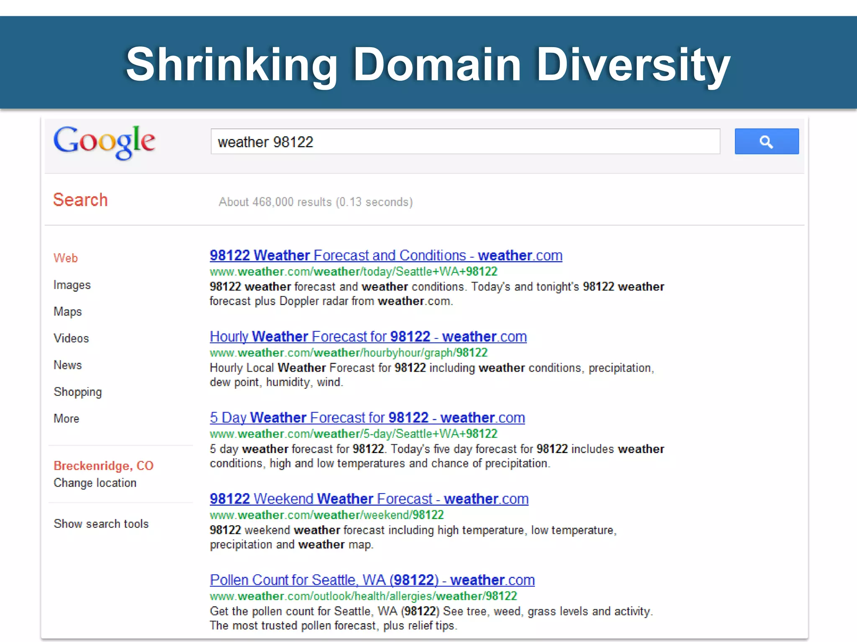The height and width of the screenshot is (642, 857).
Task: Expand the More search categories
Action: 66,418
